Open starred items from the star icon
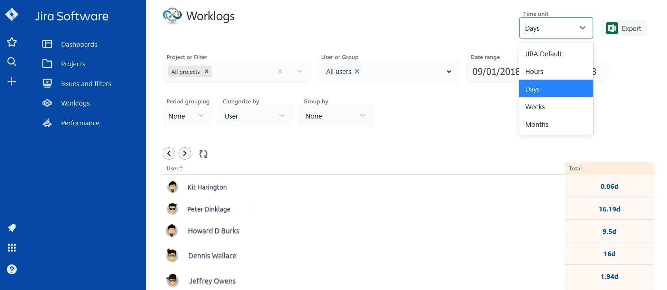Screen dimensions: 667x290 coord(12,42)
